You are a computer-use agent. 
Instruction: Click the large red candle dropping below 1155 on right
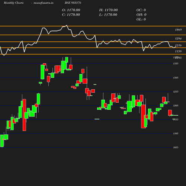(143, 116)
